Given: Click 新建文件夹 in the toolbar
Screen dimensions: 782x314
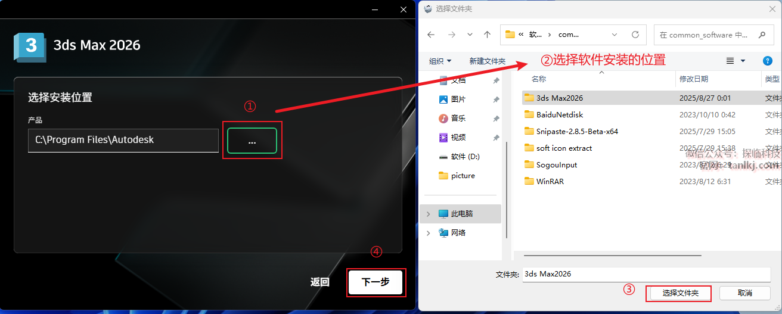Looking at the screenshot, I should 487,61.
